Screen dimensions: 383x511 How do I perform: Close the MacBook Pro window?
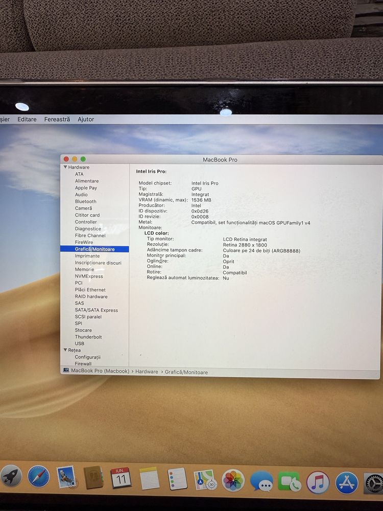pos(66,159)
